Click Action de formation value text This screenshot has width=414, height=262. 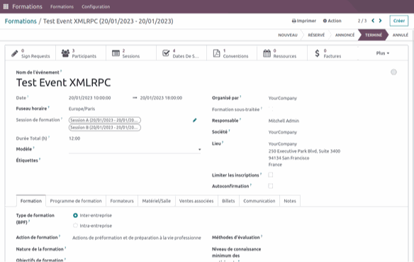(x=137, y=238)
